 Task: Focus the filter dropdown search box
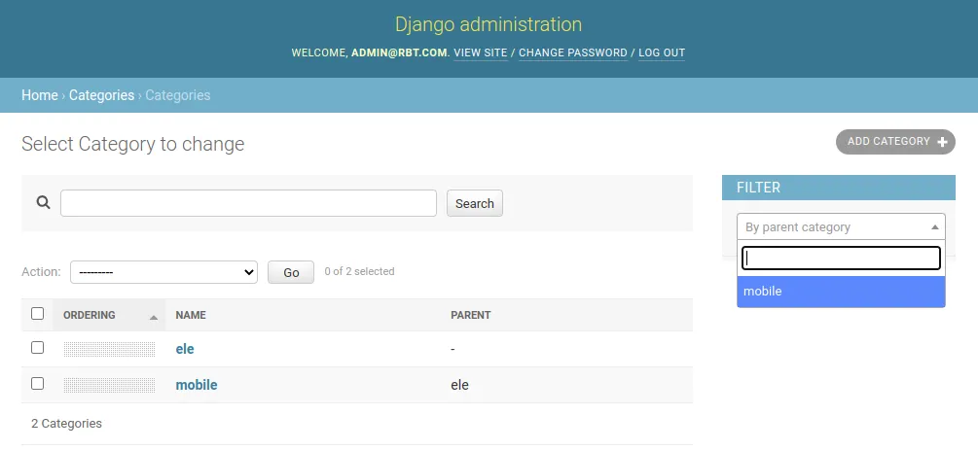pos(841,258)
